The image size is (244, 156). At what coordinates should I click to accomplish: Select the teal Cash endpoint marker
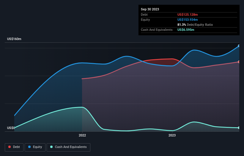pos(239,128)
